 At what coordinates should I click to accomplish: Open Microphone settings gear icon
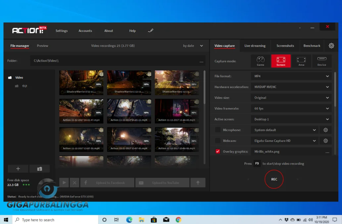click(325, 130)
